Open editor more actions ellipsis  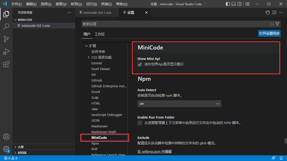point(281,13)
